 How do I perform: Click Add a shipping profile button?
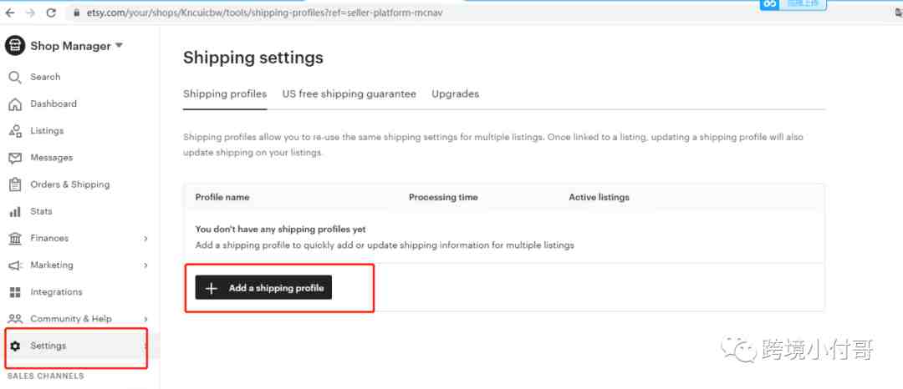pyautogui.click(x=263, y=288)
